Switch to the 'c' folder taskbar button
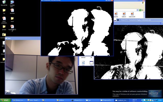The height and width of the screenshot is (102, 163). click(48, 100)
